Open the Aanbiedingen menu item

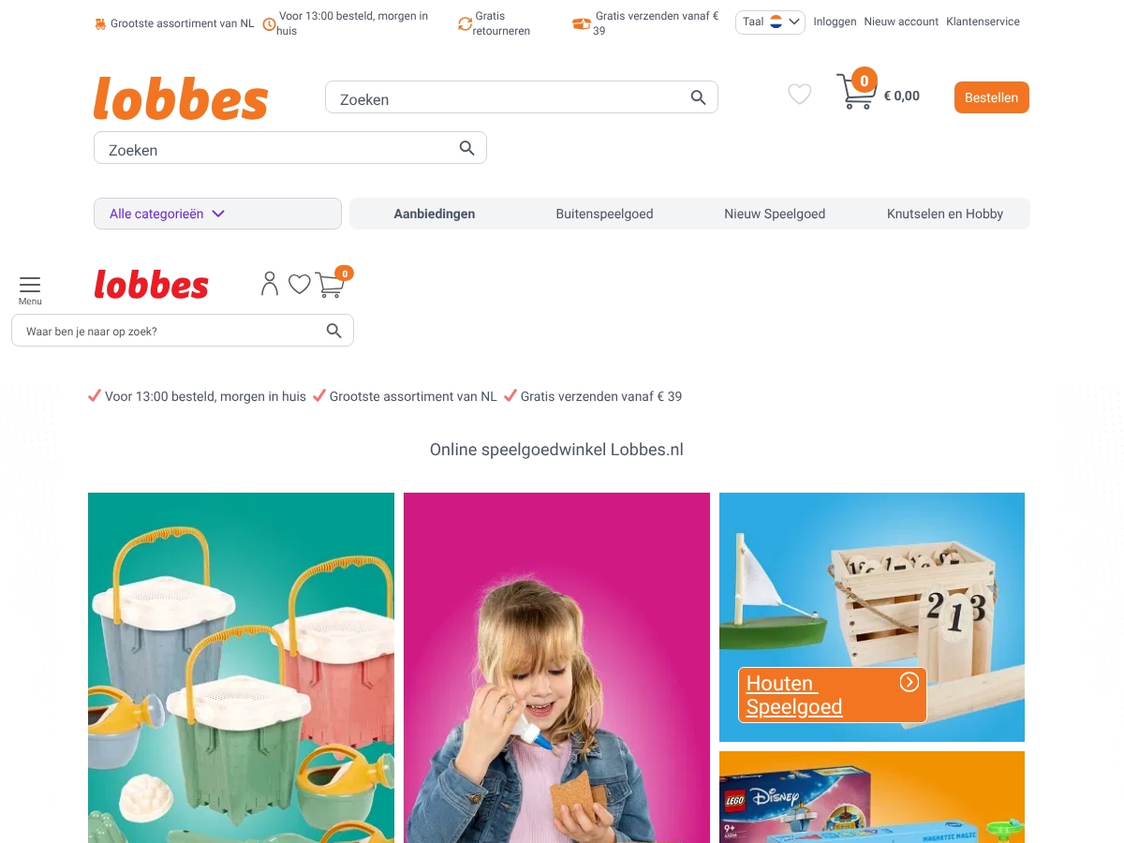tap(435, 214)
